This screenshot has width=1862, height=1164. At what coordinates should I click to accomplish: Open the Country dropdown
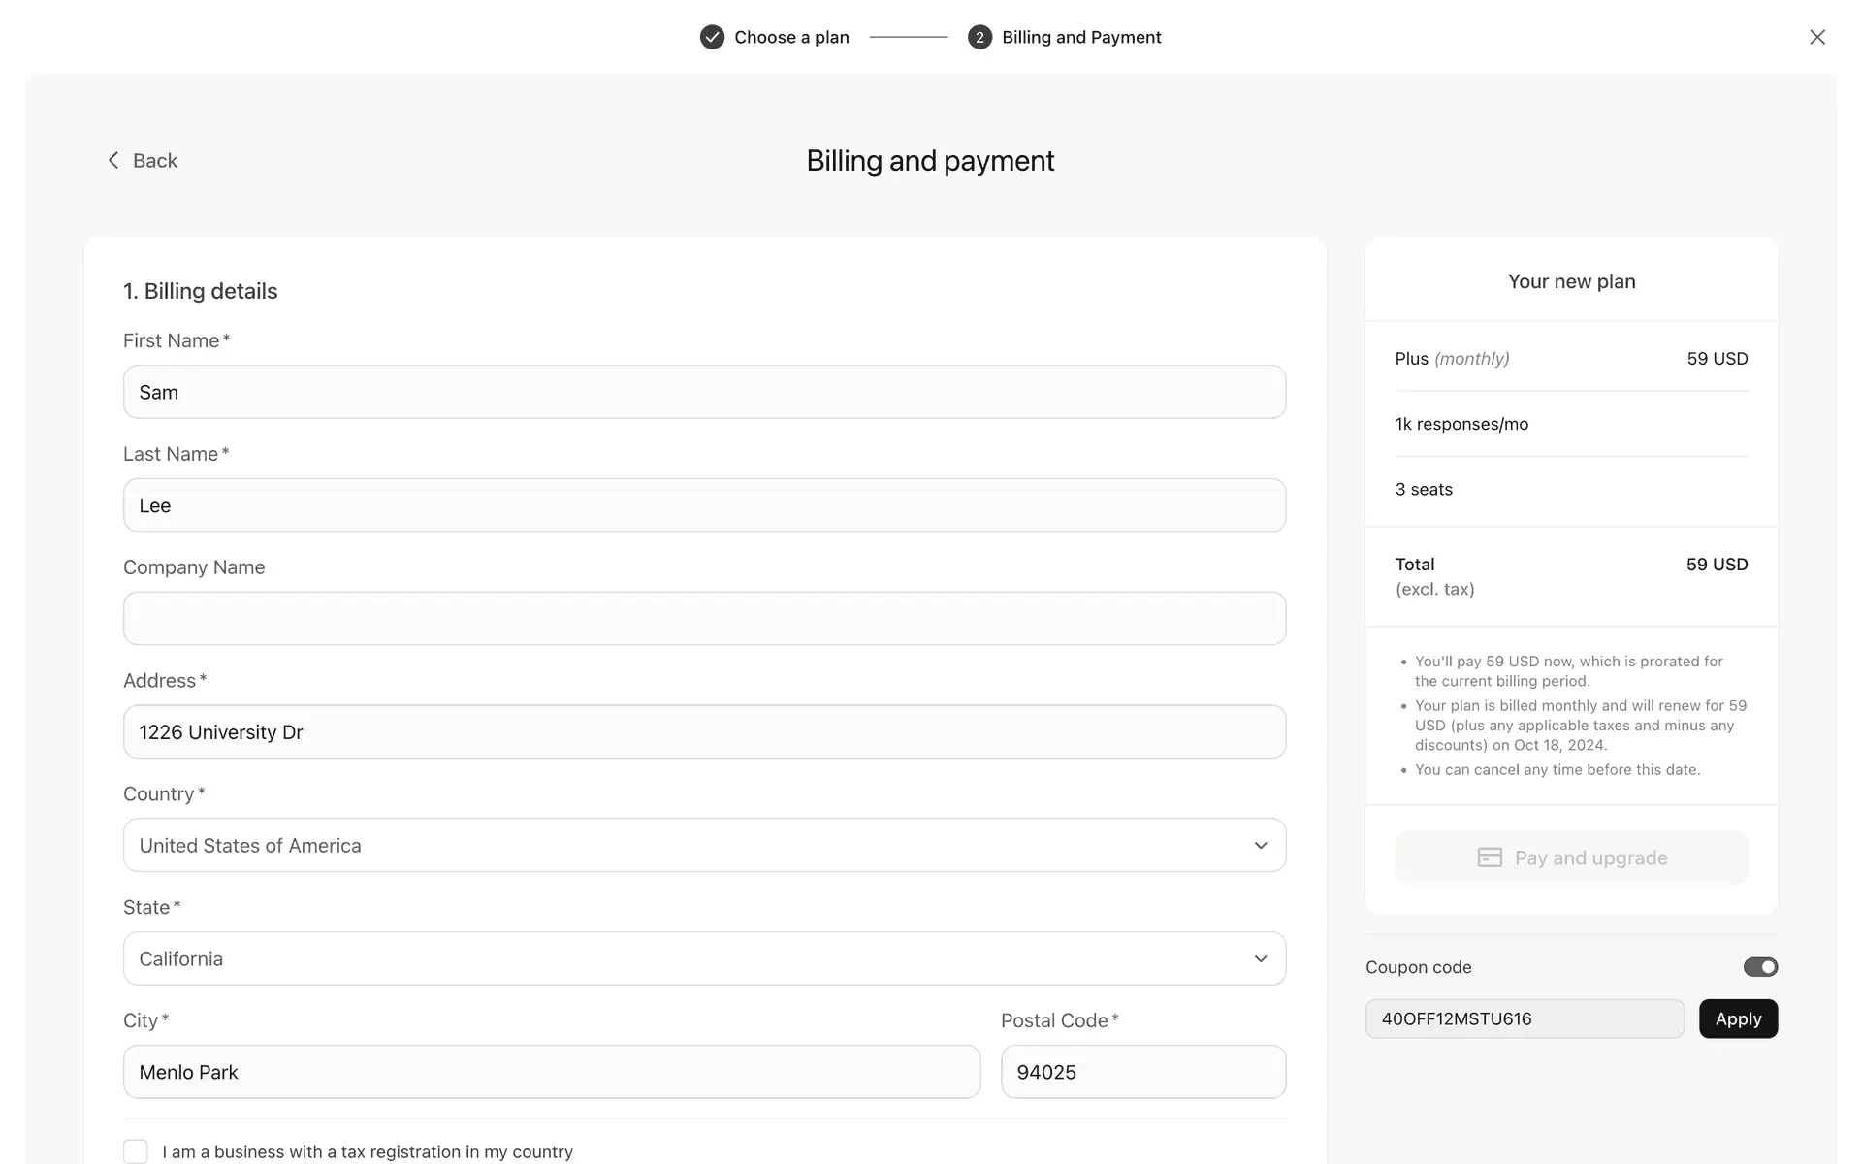point(704,845)
